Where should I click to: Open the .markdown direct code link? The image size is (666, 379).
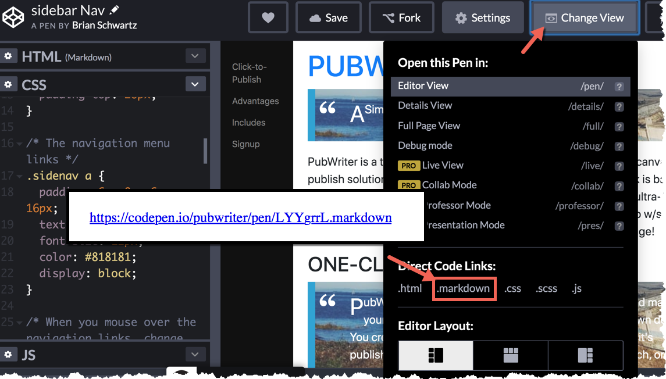coord(463,288)
